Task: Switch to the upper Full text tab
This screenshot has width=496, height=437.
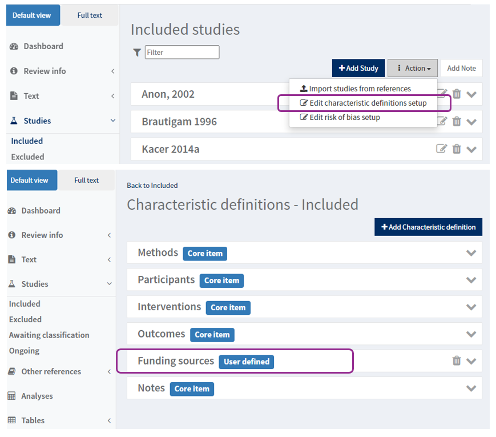Action: [x=90, y=15]
